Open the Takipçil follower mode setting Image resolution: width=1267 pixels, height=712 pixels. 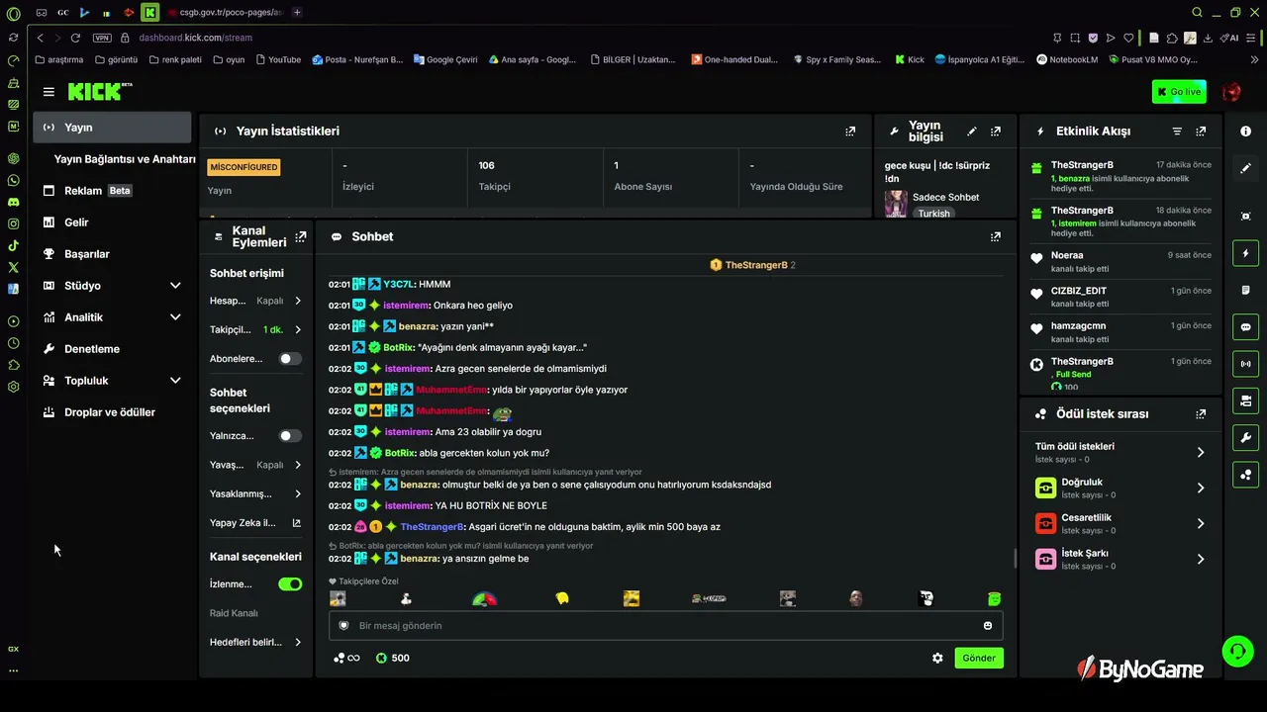pos(255,329)
